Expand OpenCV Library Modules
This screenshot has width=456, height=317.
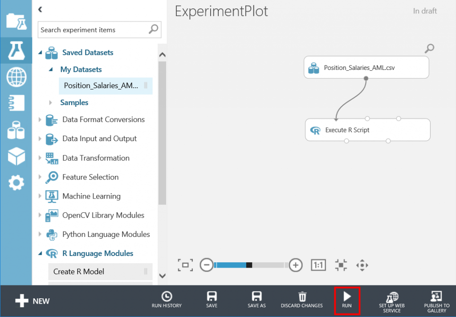pos(40,215)
